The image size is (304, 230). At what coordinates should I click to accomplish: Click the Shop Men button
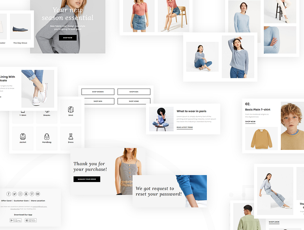coord(98,101)
